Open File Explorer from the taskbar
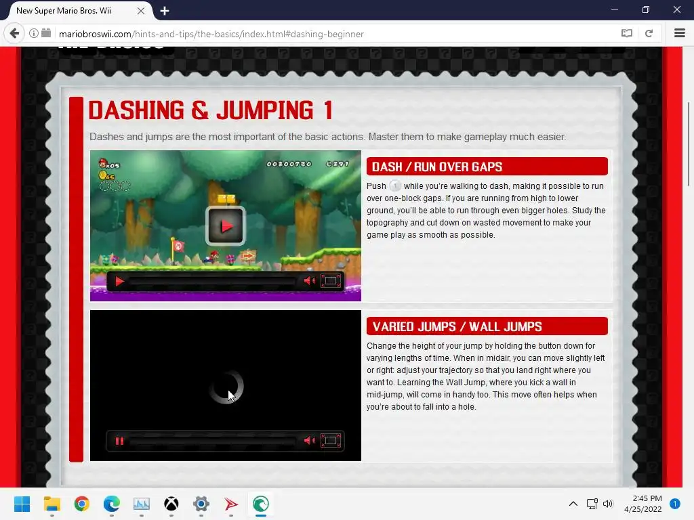This screenshot has height=520, width=694. point(52,504)
